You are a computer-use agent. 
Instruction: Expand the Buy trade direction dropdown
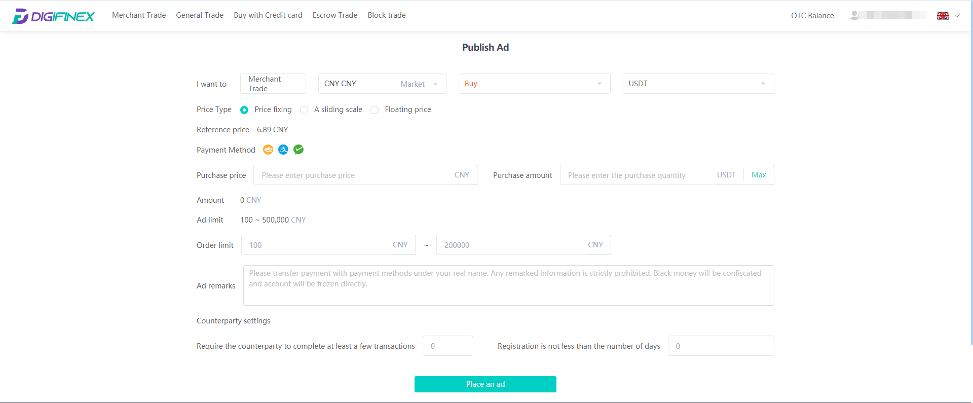pos(534,84)
